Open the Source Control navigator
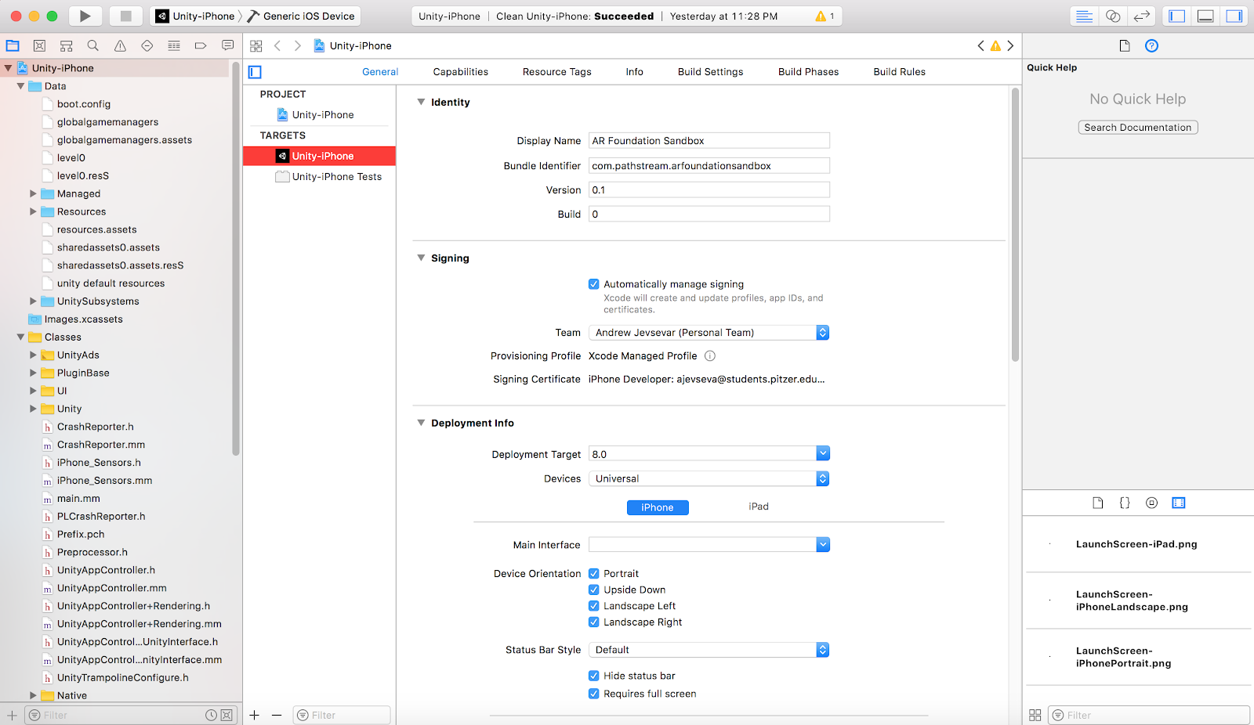The height and width of the screenshot is (725, 1254). point(40,46)
